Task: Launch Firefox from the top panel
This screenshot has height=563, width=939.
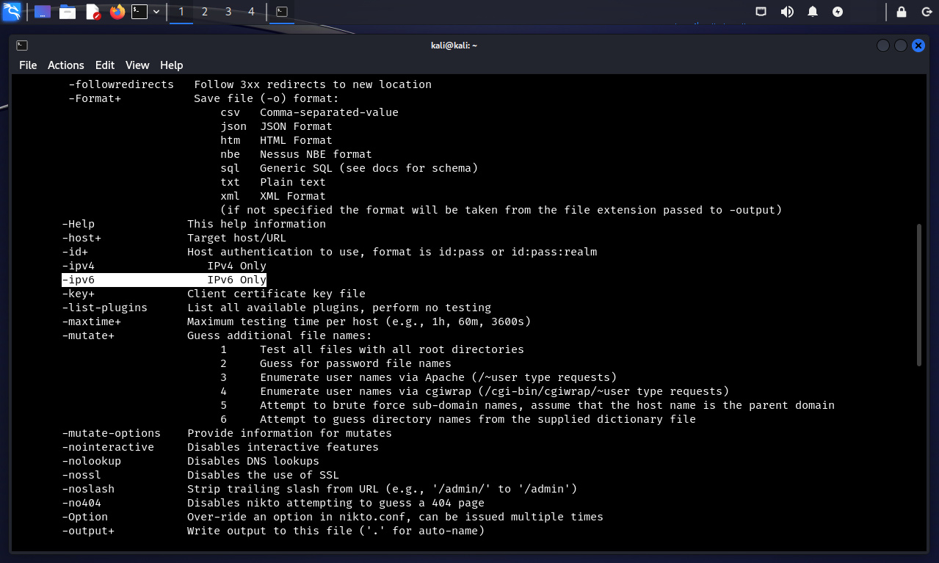Action: (x=117, y=12)
